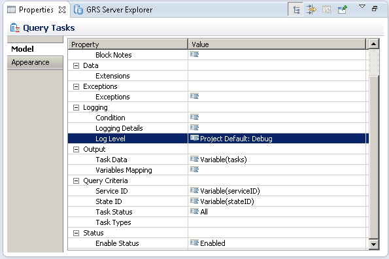Select the Model side tab
The height and width of the screenshot is (259, 389).
(35, 49)
